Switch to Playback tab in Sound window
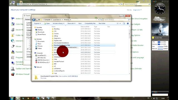The image size is (178, 100). click(x=28, y=19)
